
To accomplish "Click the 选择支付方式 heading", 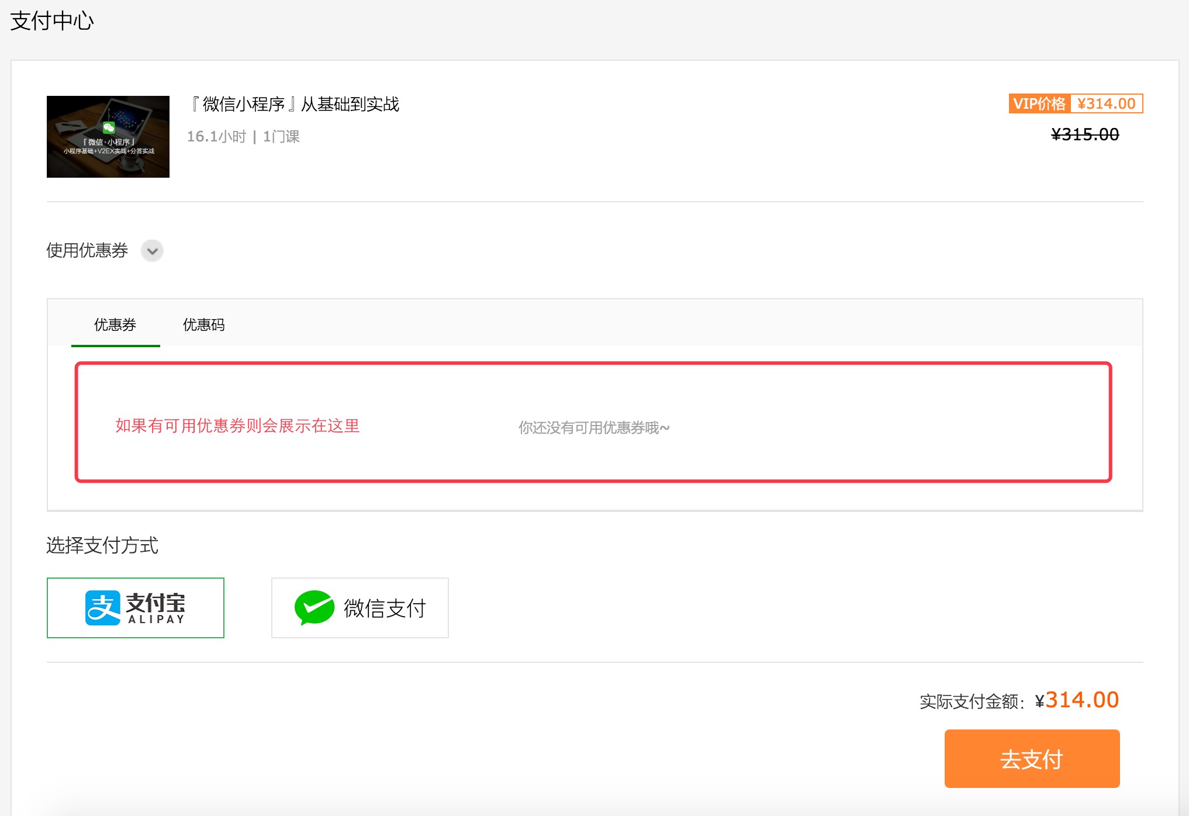I will coord(102,545).
